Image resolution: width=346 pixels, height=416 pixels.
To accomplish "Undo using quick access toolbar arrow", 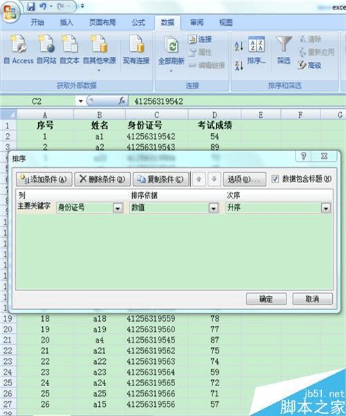I will pos(43,6).
